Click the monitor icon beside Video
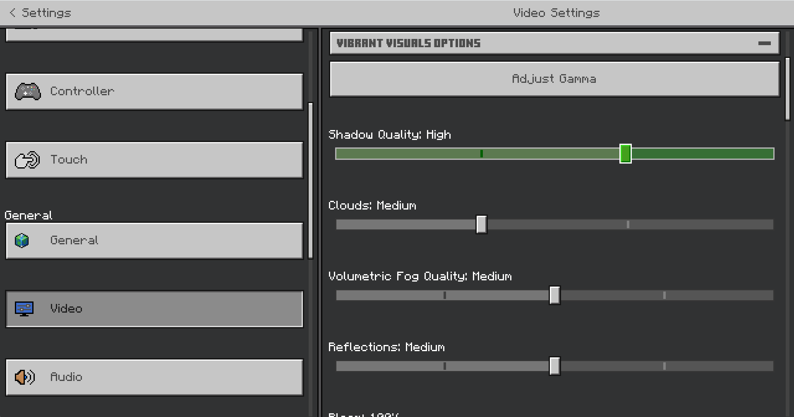Screen dimensions: 794x417 (x=24, y=309)
